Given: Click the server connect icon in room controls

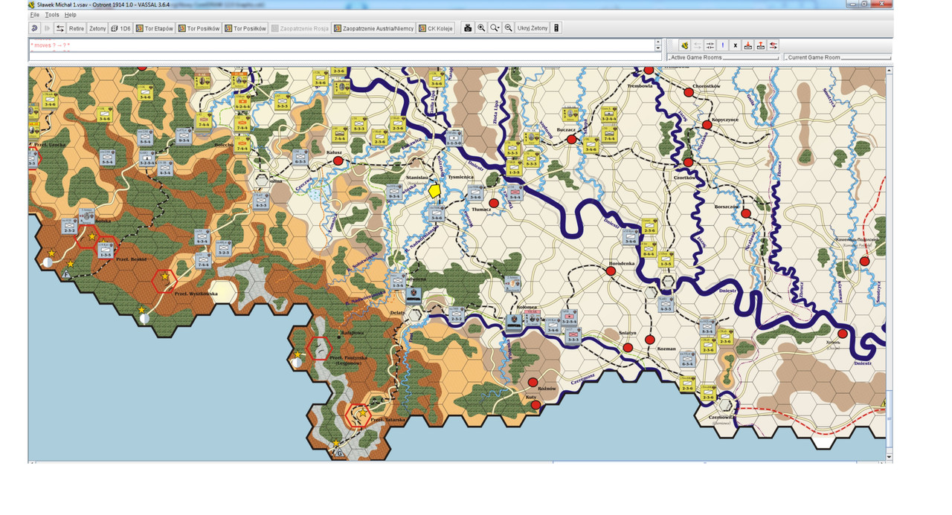Looking at the screenshot, I should pos(684,45).
